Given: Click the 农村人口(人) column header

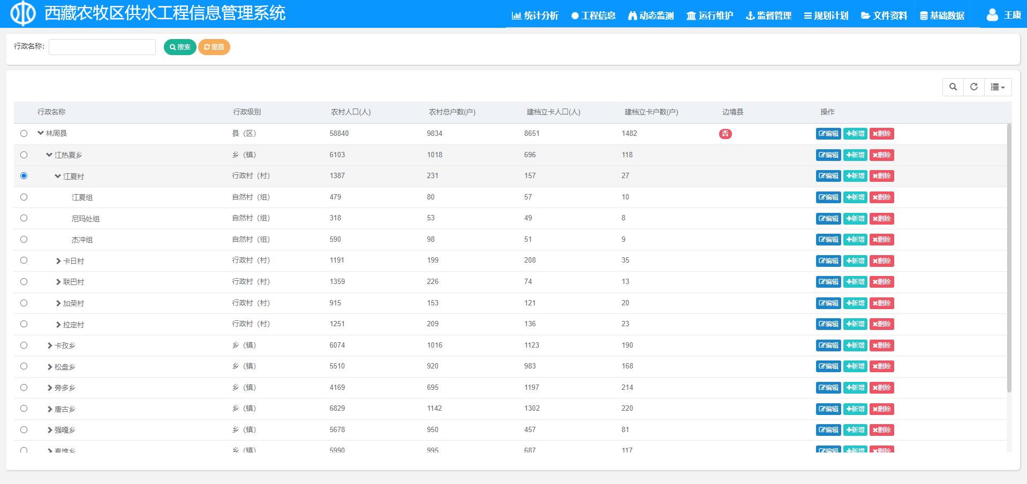Looking at the screenshot, I should (351, 112).
